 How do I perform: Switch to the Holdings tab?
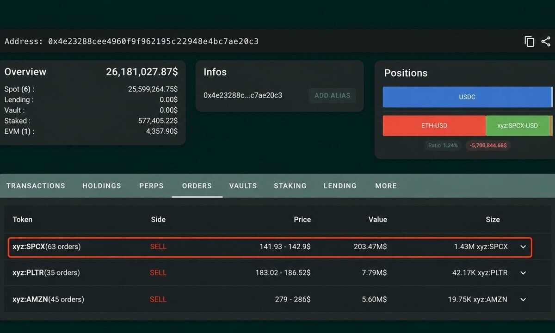click(102, 186)
